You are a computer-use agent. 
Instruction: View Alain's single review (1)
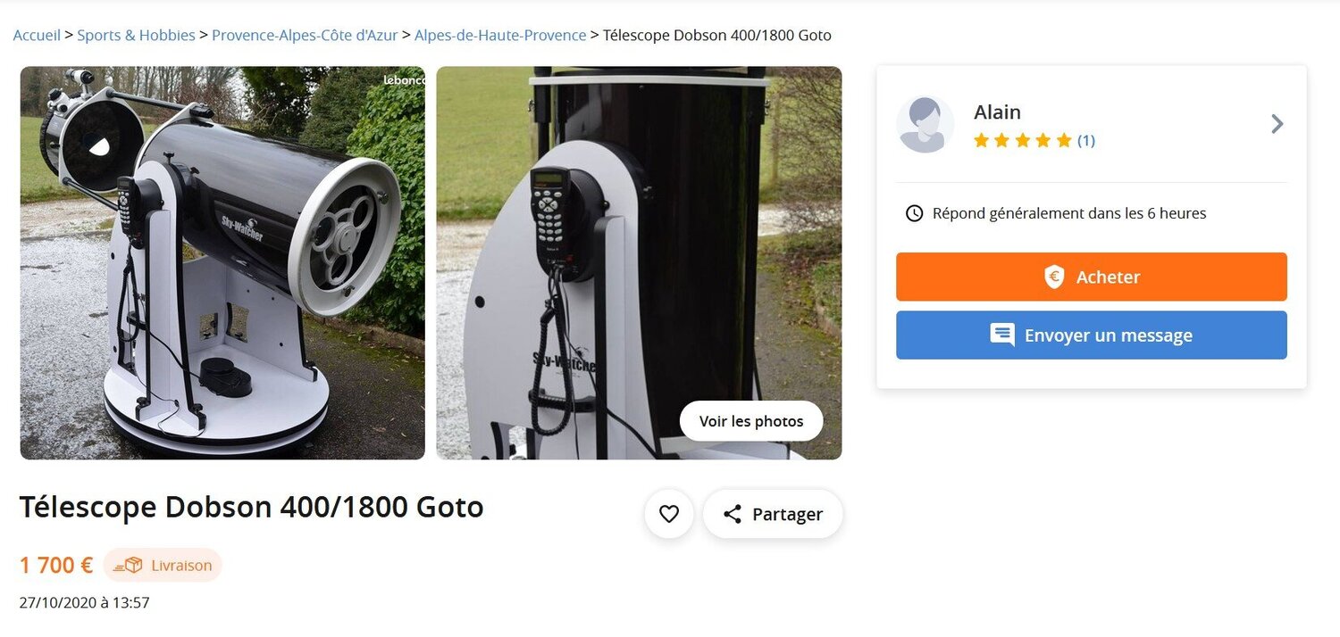pyautogui.click(x=1085, y=139)
